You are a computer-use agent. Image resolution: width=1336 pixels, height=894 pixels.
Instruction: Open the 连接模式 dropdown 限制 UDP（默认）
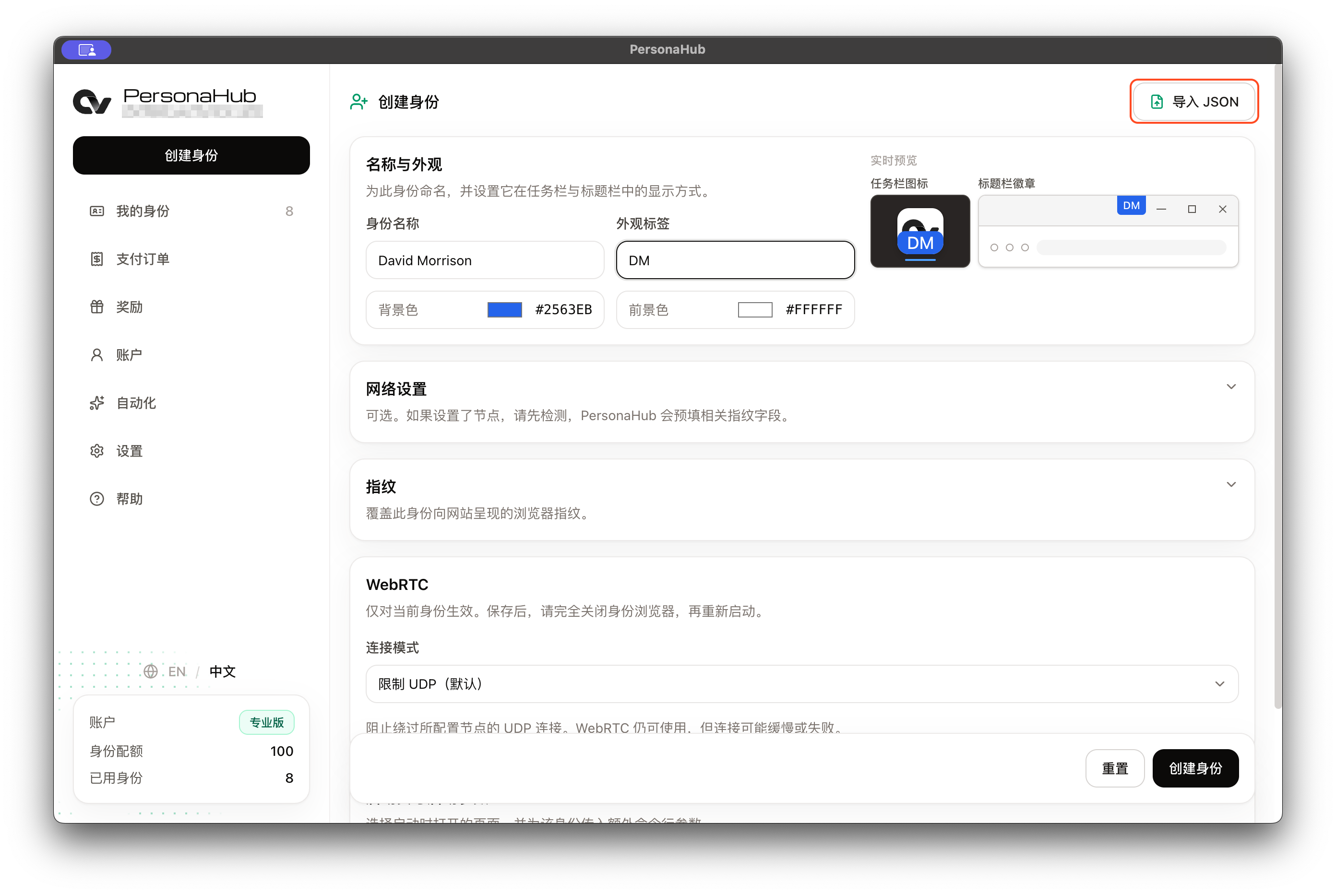[801, 683]
